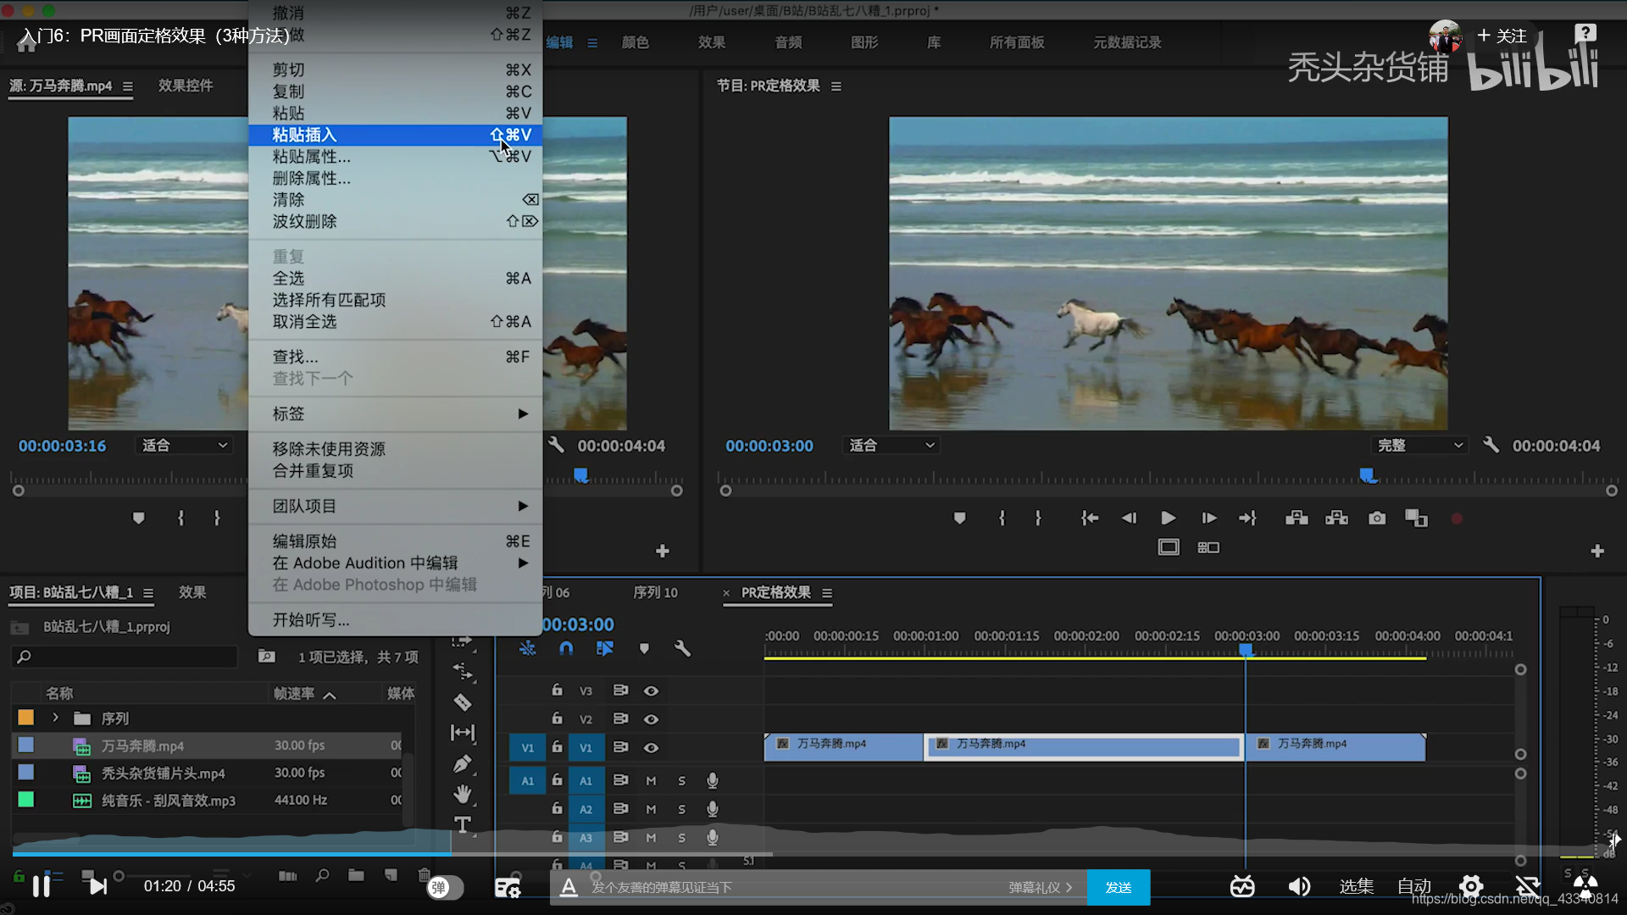The image size is (1627, 915).
Task: Click Go to In point button
Action: click(1090, 518)
